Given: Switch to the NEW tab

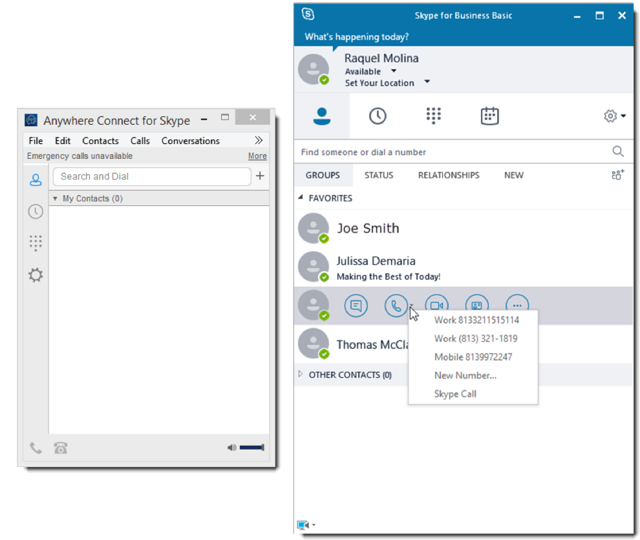Looking at the screenshot, I should [x=513, y=175].
